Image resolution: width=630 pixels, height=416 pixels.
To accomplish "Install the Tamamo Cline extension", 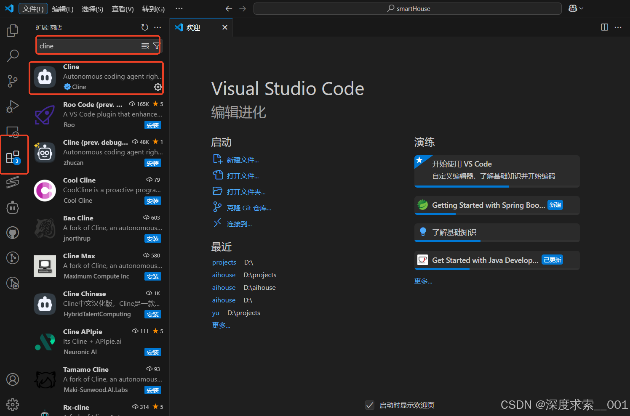I will [x=153, y=390].
